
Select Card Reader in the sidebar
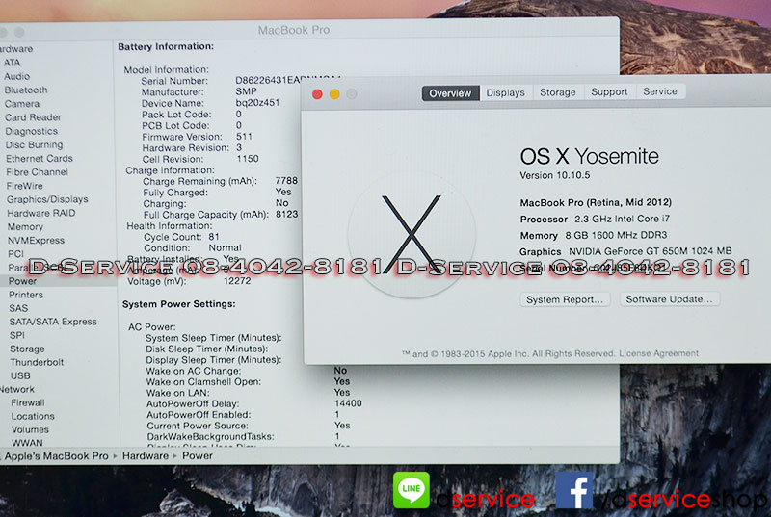click(33, 117)
